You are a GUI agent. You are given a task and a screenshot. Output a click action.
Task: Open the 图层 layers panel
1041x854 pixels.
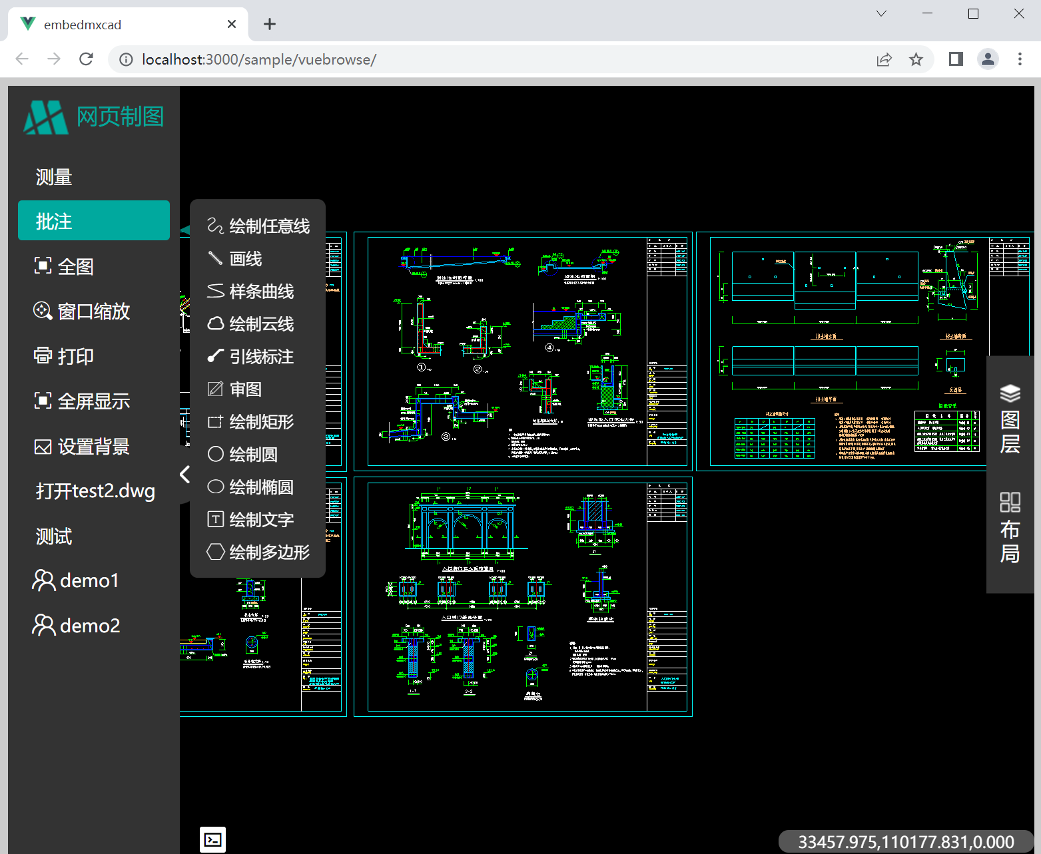1010,416
